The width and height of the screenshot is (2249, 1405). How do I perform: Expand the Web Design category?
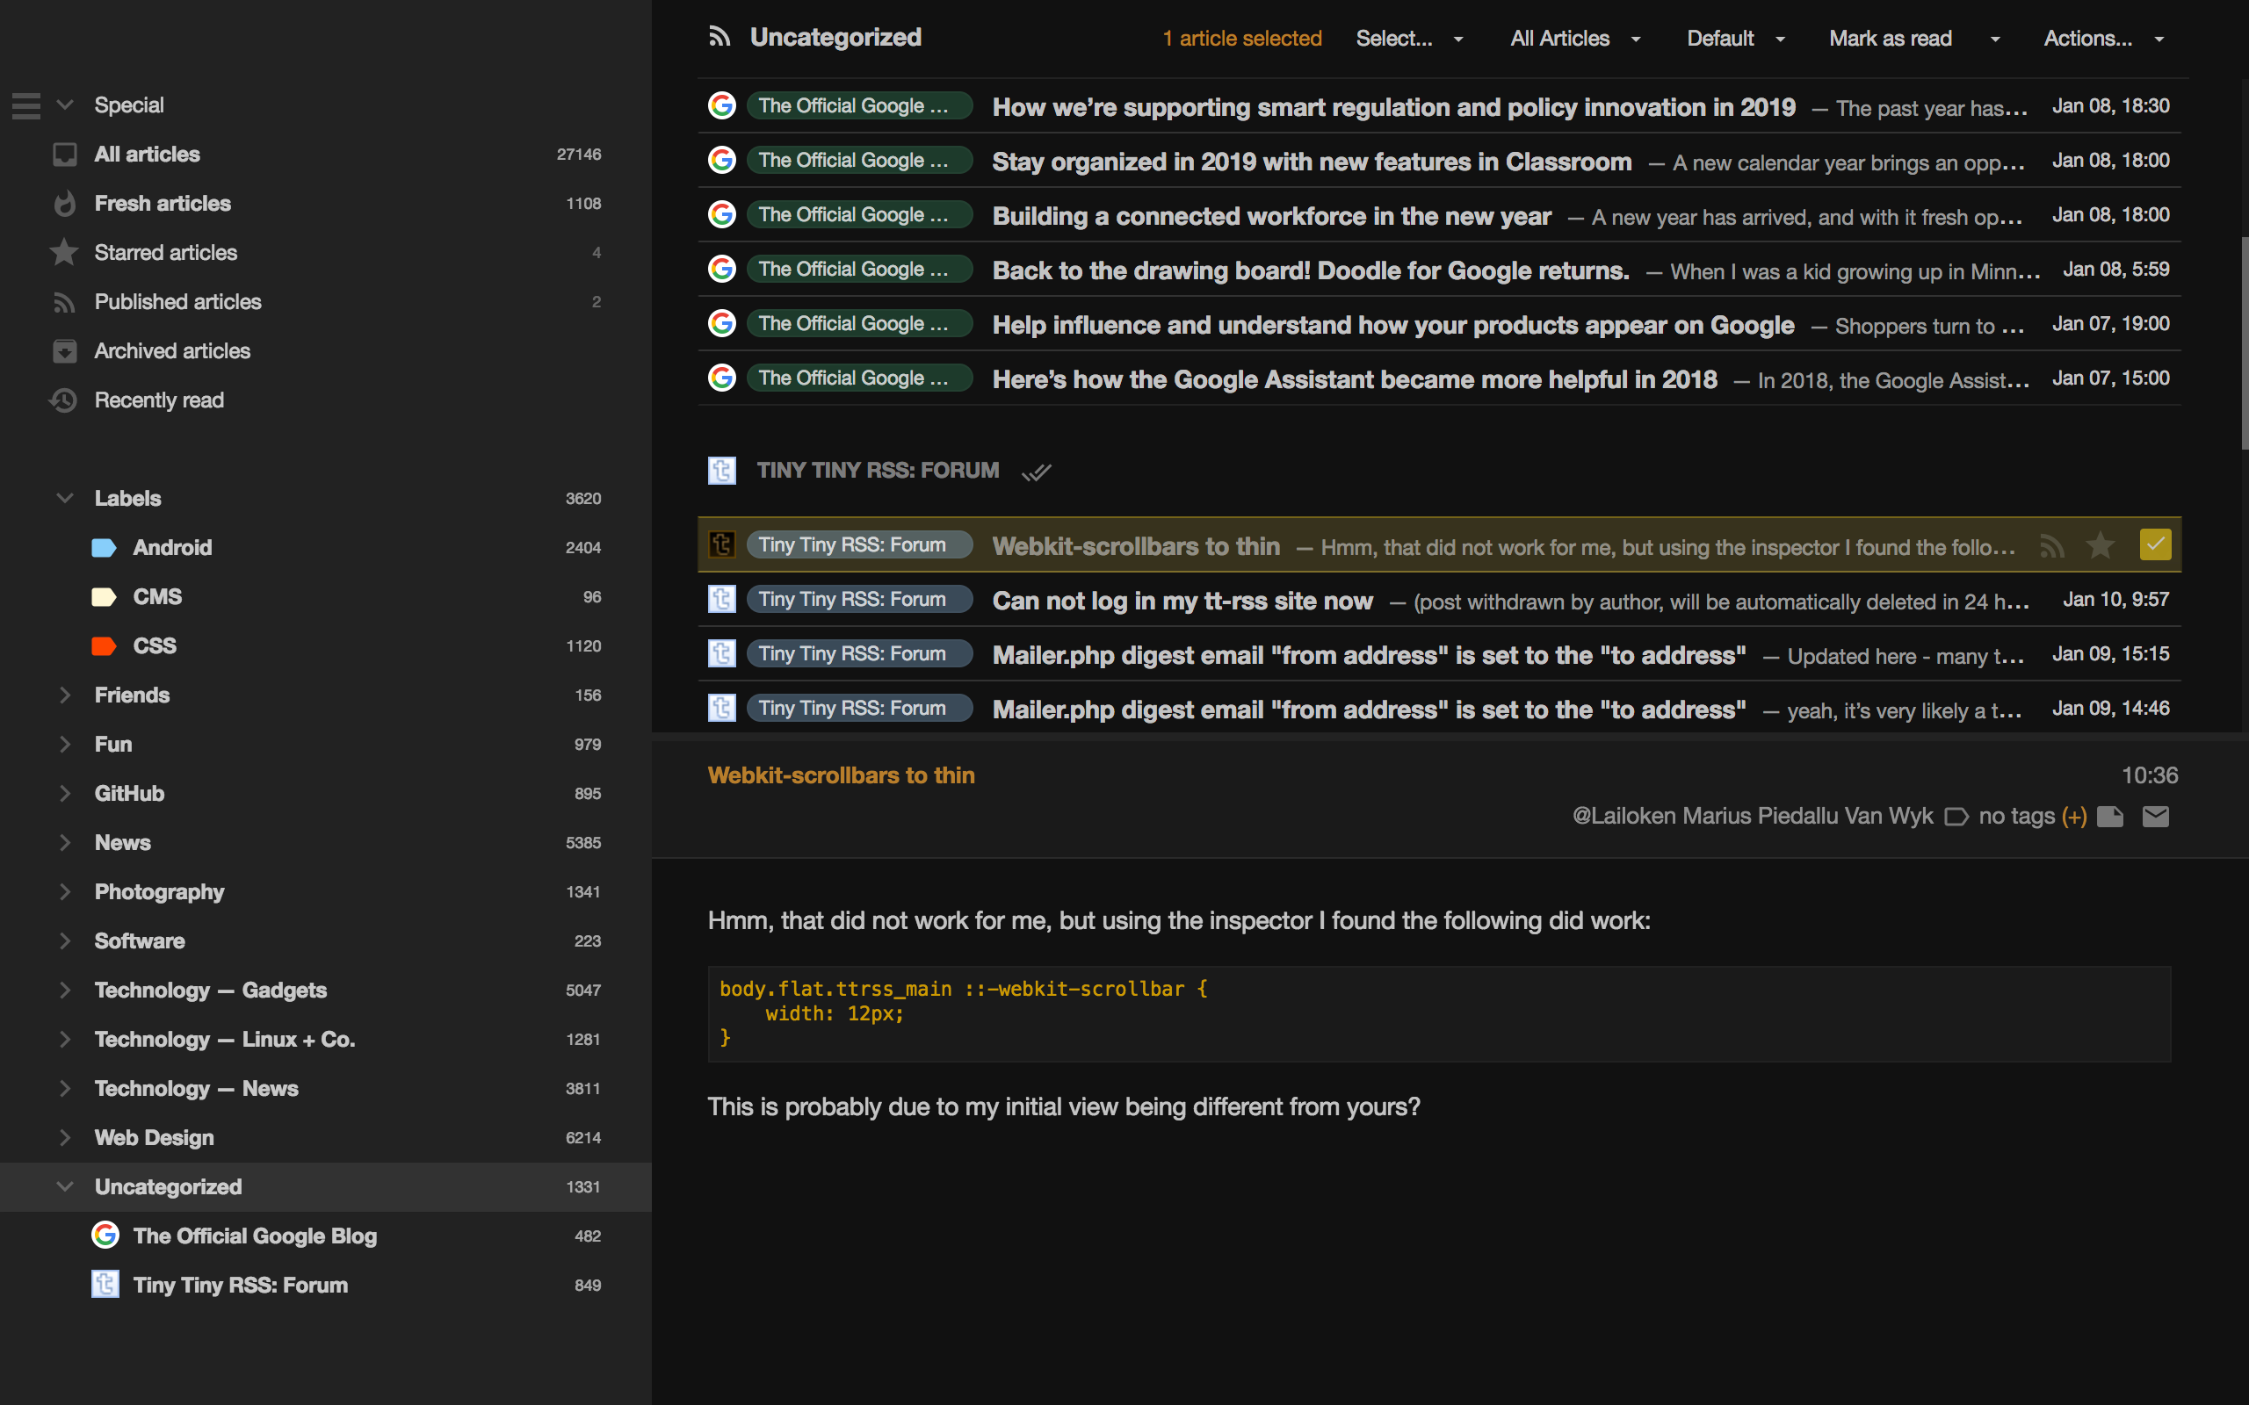click(x=65, y=1139)
